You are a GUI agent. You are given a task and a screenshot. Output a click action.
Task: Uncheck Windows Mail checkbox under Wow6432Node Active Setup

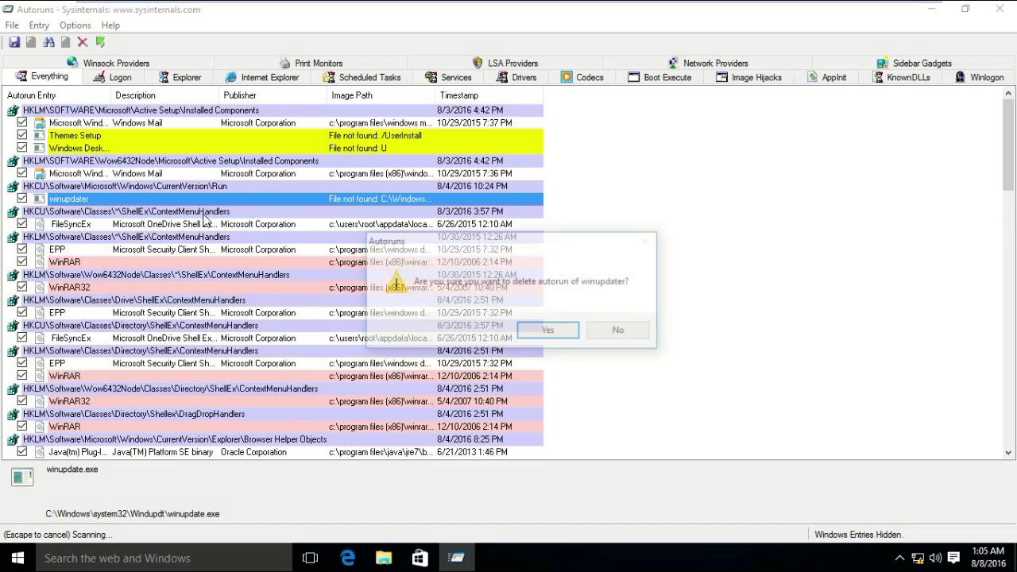[x=22, y=173]
